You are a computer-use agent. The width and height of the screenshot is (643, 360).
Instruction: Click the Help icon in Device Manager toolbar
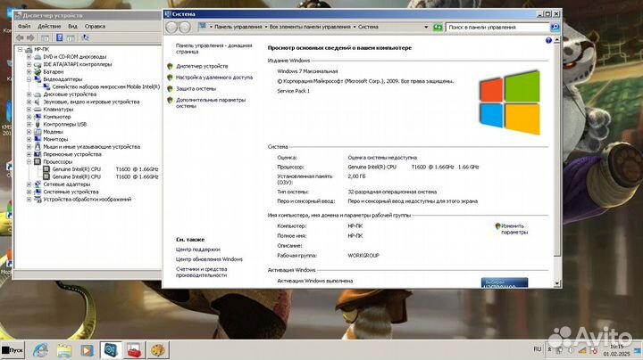(60, 37)
